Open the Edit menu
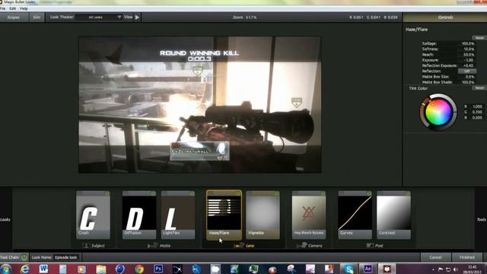Image resolution: width=487 pixels, height=274 pixels. [13, 8]
